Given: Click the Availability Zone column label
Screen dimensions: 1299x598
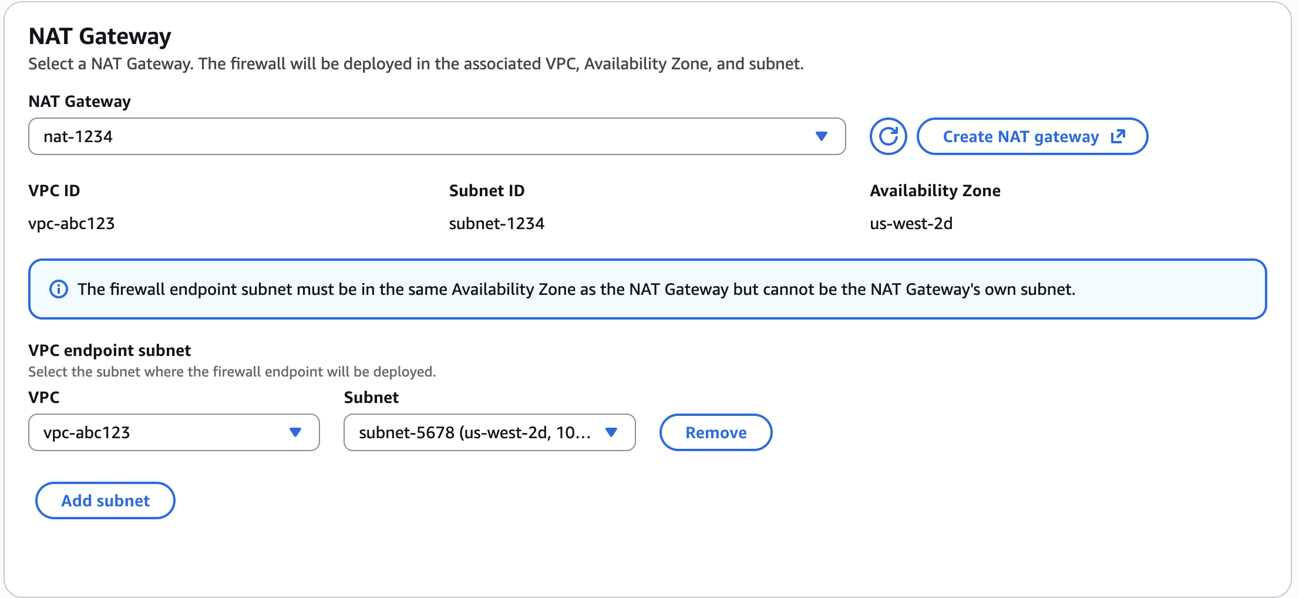Looking at the screenshot, I should point(935,190).
